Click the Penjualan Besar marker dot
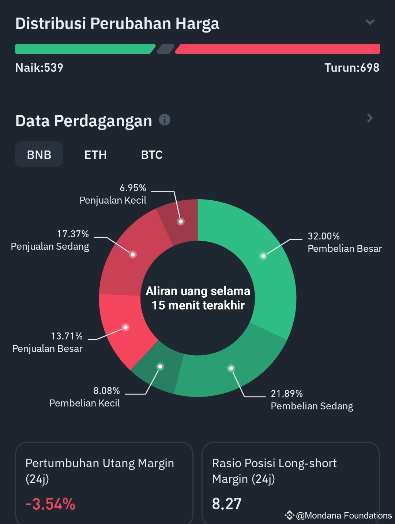Image resolution: width=395 pixels, height=524 pixels. 126,328
